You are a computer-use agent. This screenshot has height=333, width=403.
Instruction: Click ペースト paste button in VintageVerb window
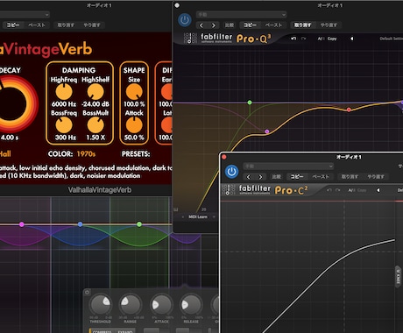37,25
